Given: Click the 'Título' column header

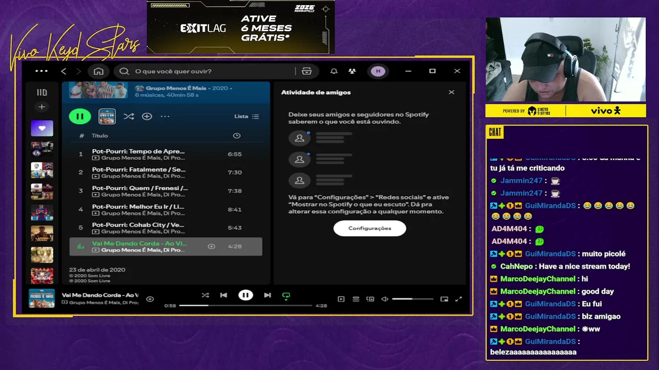Looking at the screenshot, I should (100, 136).
